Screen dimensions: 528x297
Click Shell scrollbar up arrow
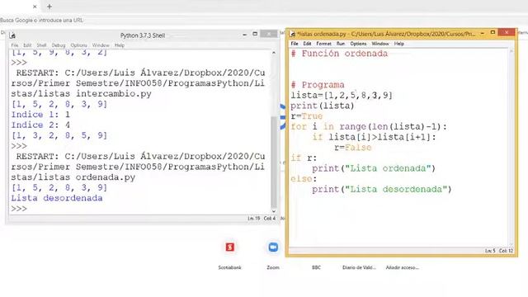pyautogui.click(x=274, y=53)
